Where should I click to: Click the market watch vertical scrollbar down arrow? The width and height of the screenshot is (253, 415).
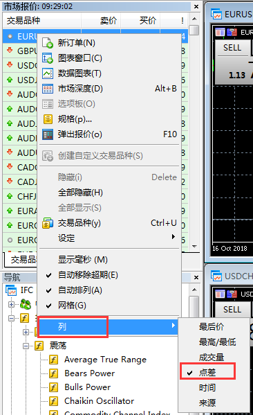pos(194,246)
